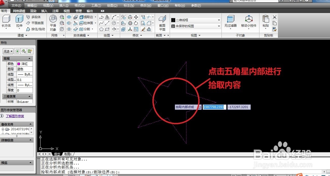Click the Smooth Object (平滑对象) button
330x176 pixels.
(53, 23)
